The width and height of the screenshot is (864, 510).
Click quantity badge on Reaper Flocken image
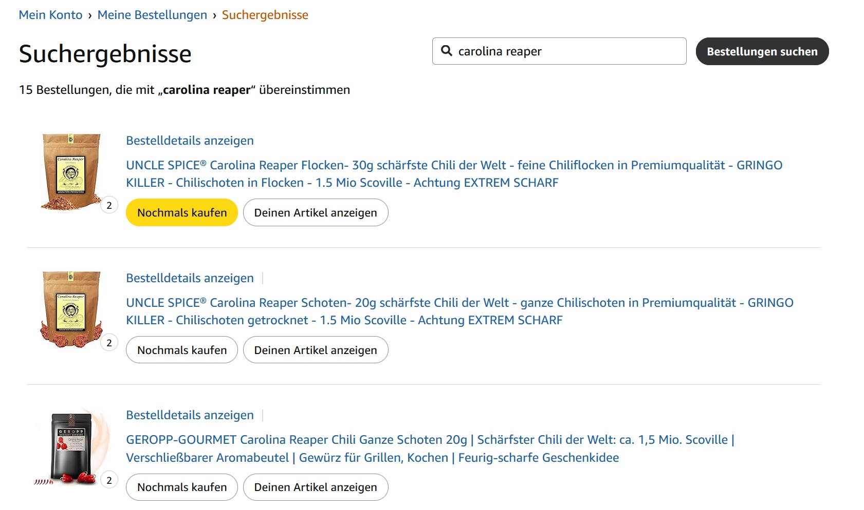[x=109, y=205]
